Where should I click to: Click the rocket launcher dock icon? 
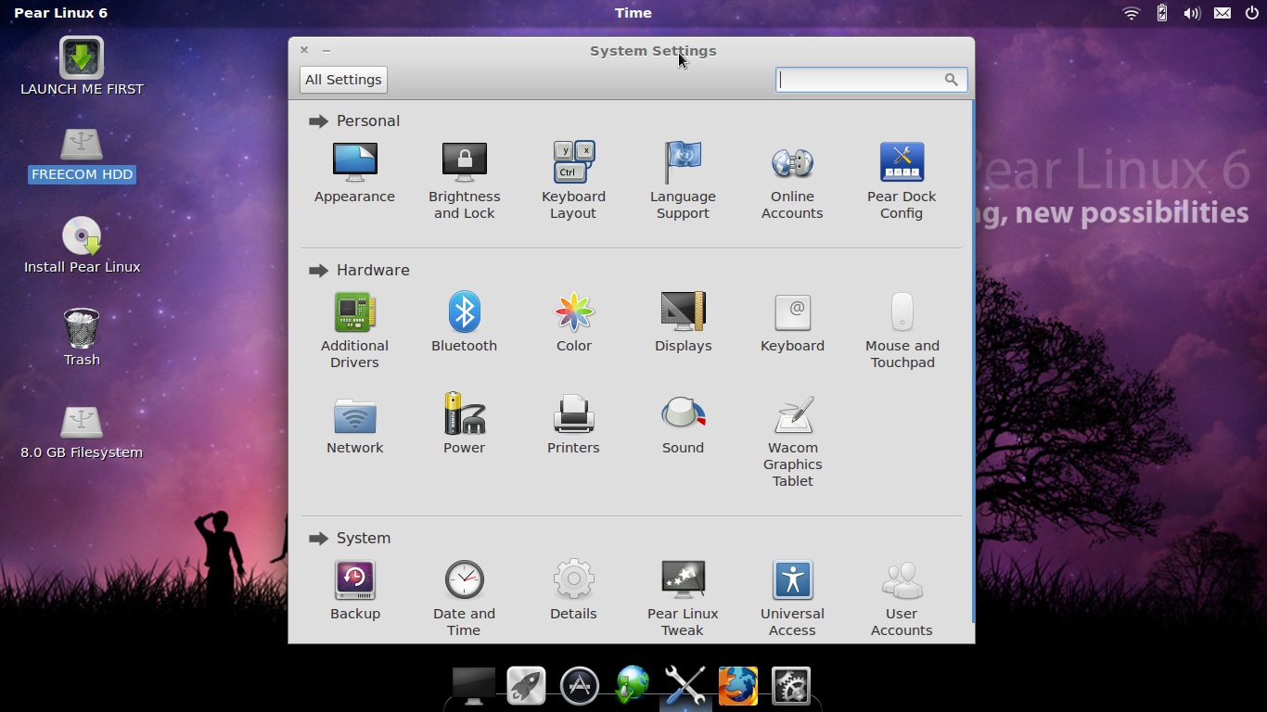(527, 686)
